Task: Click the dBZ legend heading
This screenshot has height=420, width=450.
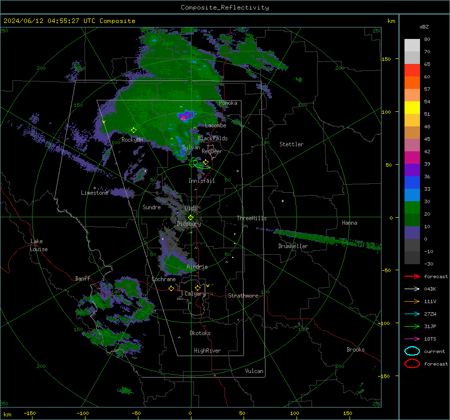Action: point(424,26)
